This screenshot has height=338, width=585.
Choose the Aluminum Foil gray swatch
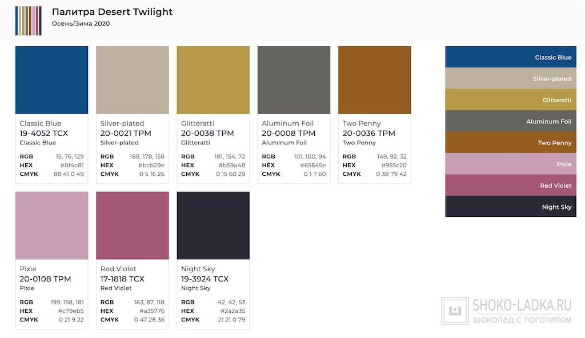294,80
